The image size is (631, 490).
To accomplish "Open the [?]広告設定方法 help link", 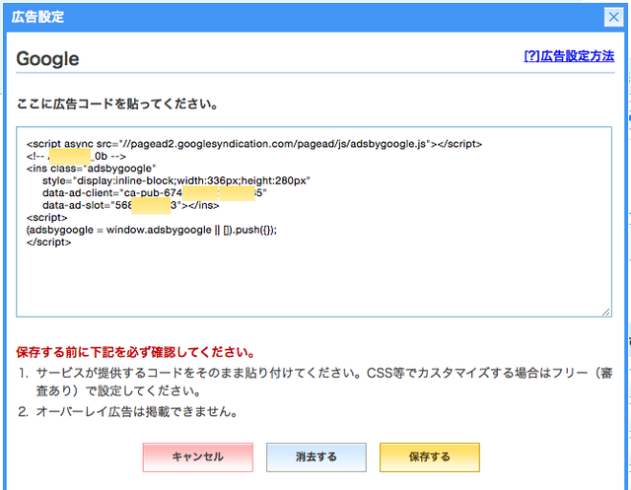I will 569,56.
